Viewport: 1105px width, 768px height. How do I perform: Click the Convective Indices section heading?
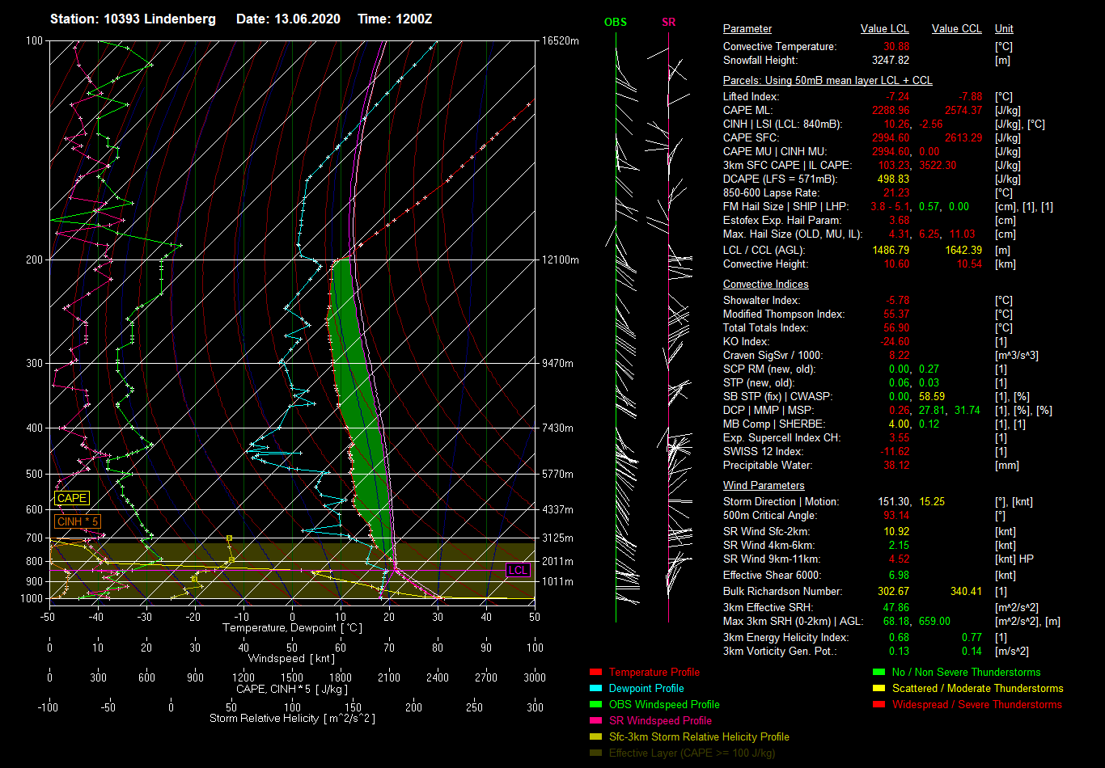tap(765, 285)
